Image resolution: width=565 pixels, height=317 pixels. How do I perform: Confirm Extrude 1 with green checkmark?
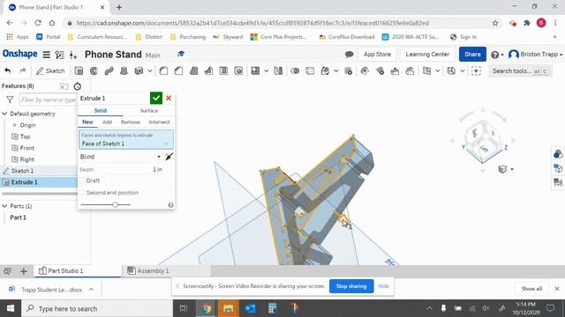click(156, 98)
